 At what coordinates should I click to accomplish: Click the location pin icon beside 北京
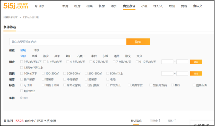point(36,6)
